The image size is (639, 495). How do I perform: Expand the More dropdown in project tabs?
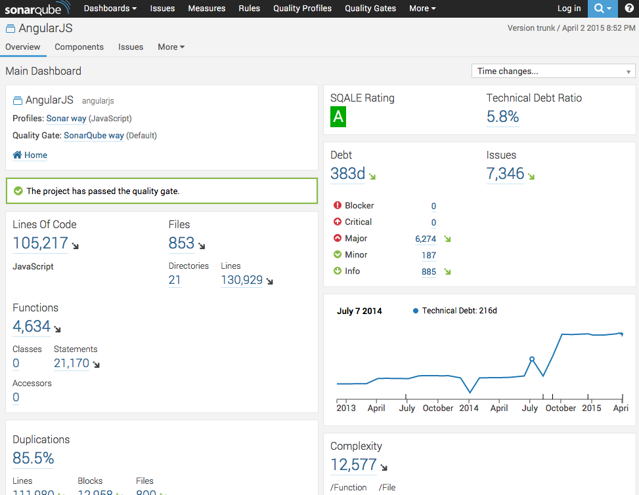pyautogui.click(x=171, y=47)
